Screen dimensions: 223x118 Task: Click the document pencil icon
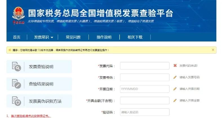17,84
